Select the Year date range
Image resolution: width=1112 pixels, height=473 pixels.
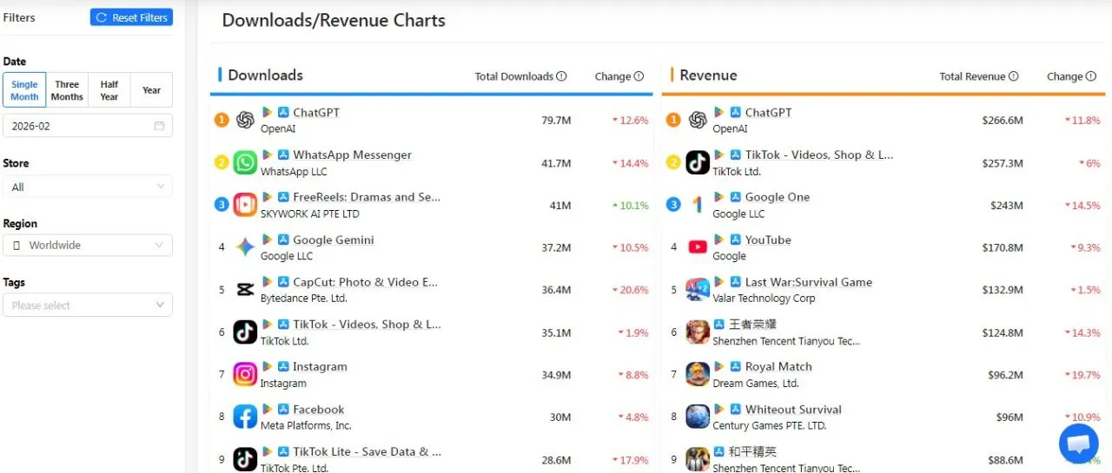151,90
